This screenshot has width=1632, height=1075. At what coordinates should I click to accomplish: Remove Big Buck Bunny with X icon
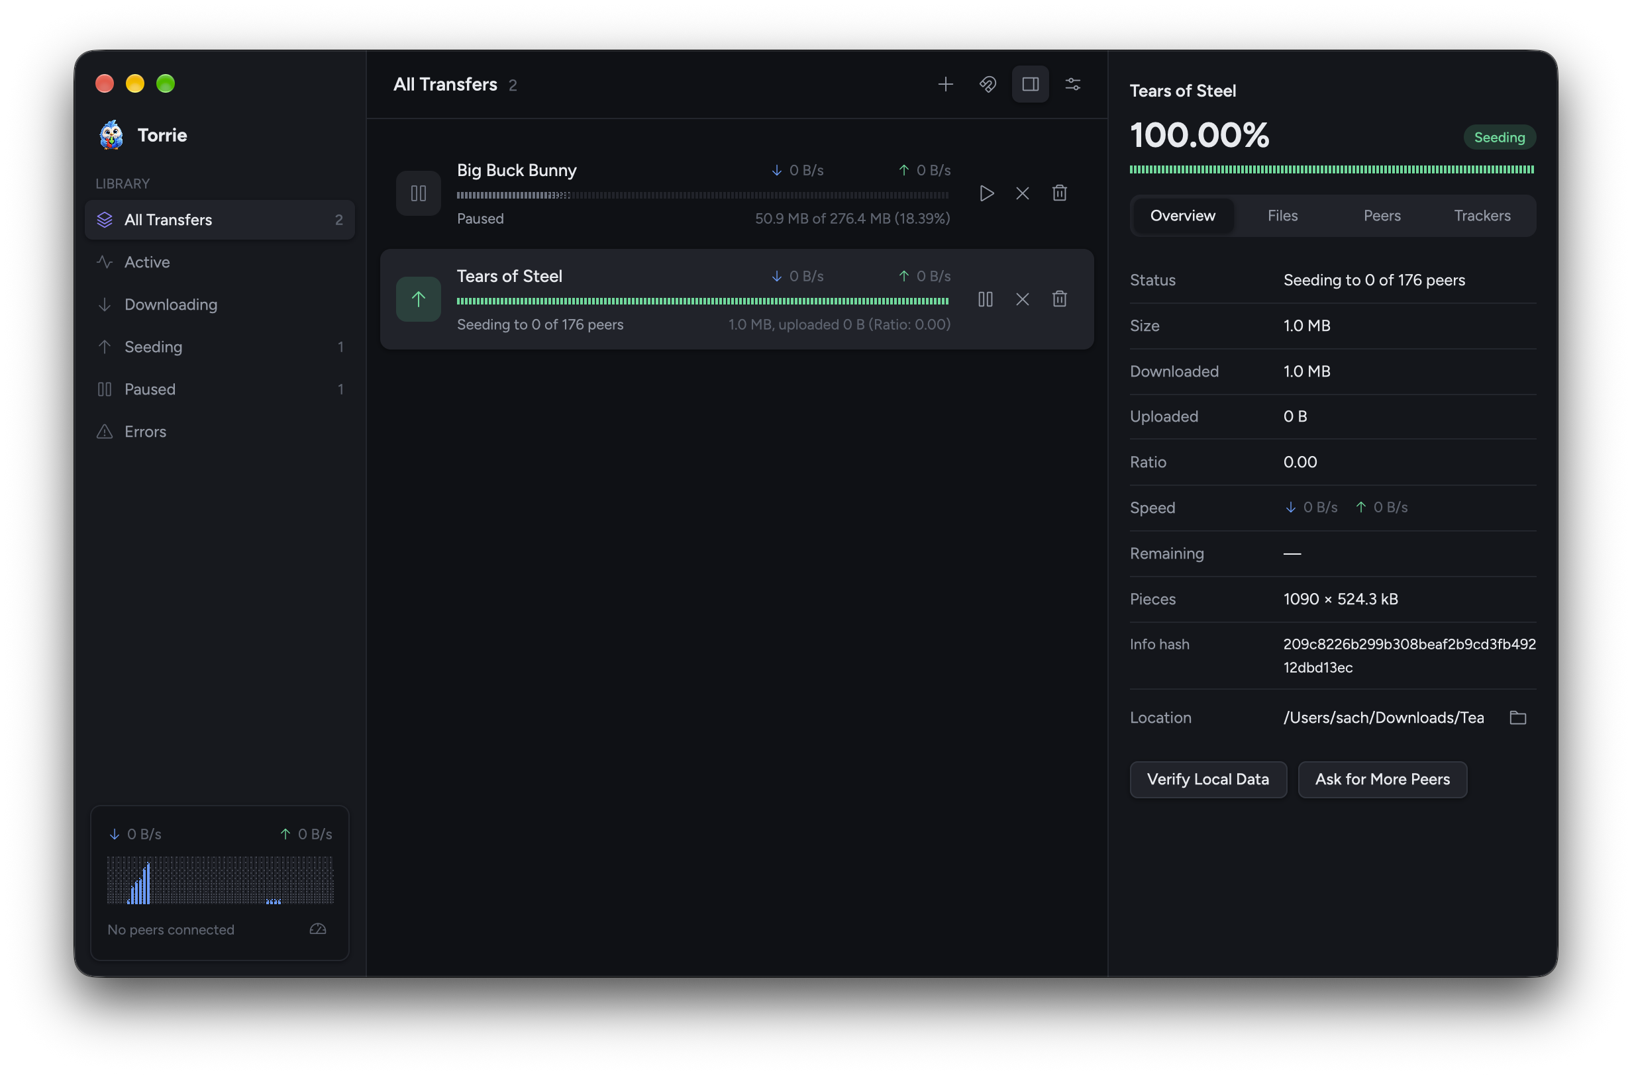point(1022,193)
